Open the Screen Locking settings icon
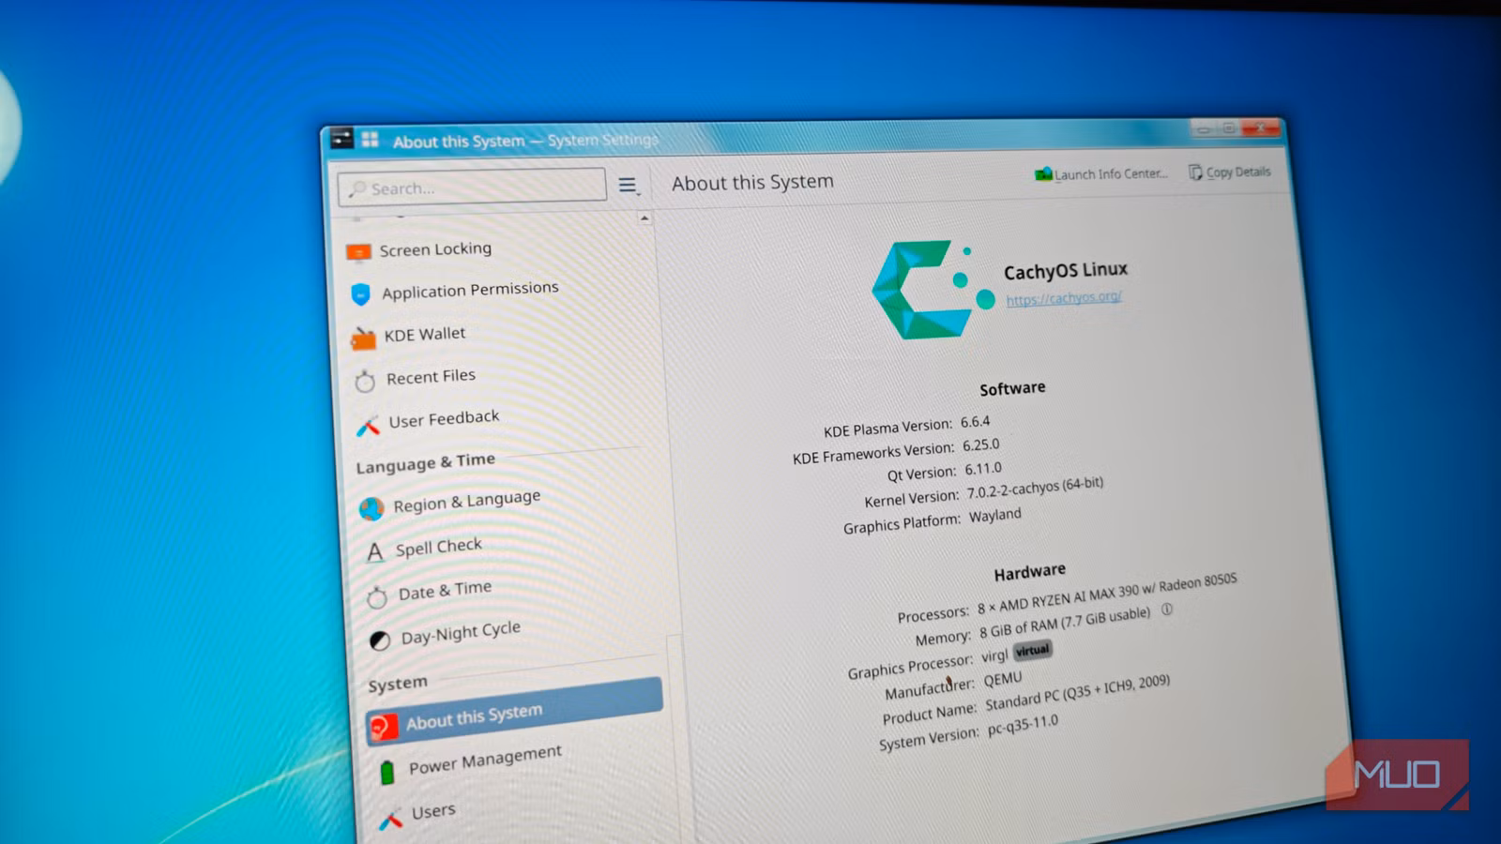Viewport: 1501px width, 844px height. pyautogui.click(x=358, y=252)
